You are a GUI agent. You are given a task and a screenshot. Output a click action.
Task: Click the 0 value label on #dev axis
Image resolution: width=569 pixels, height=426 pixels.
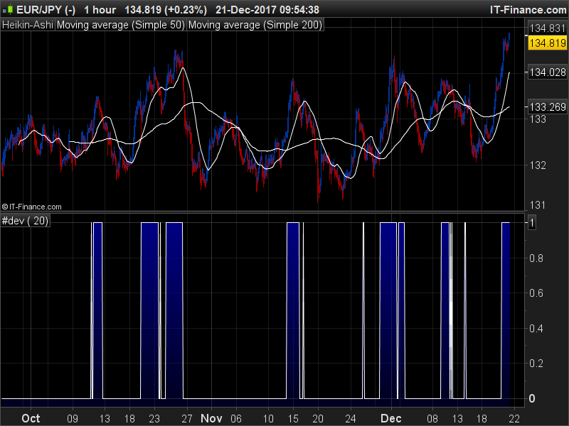[x=532, y=398]
